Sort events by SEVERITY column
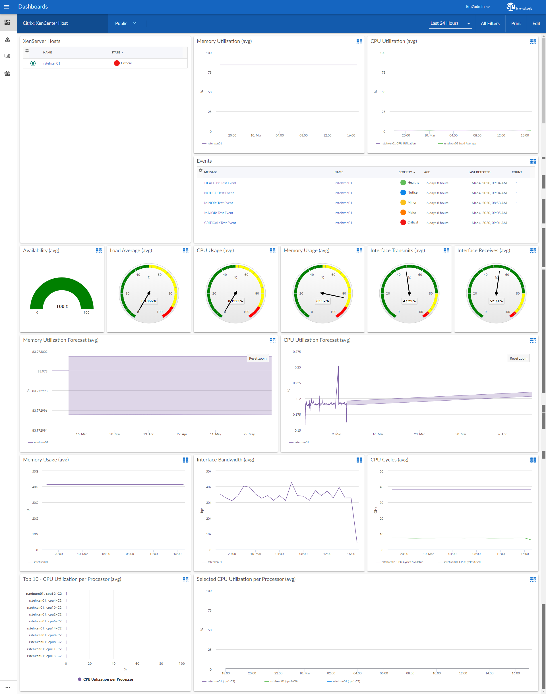The height and width of the screenshot is (694, 546). [x=407, y=172]
